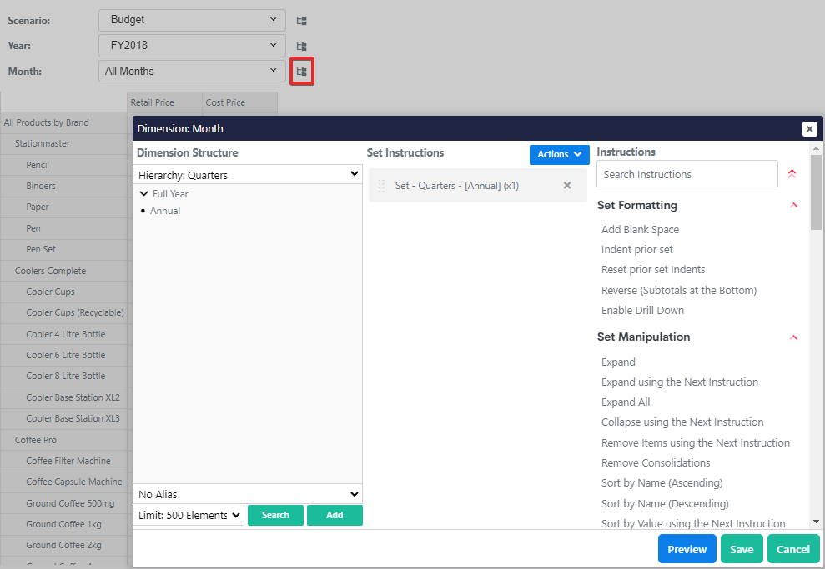Open the Scenario subset editor icon

301,21
